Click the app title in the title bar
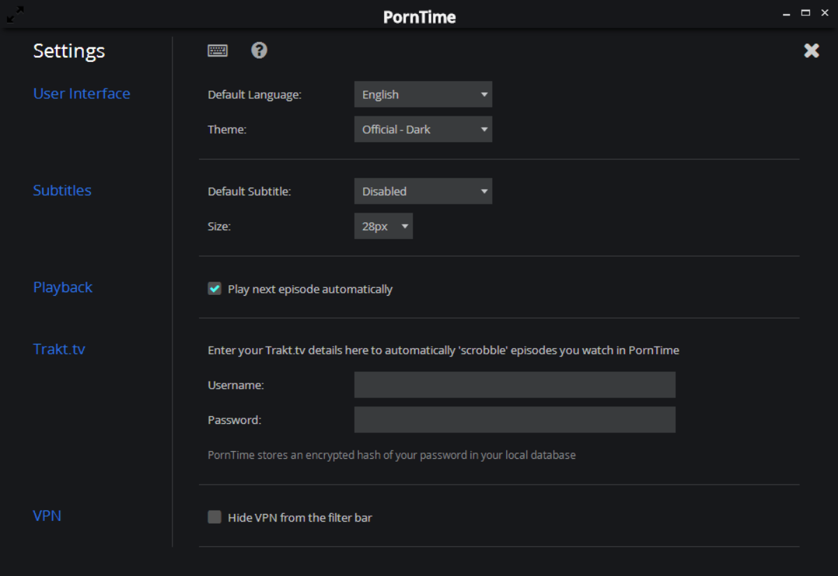This screenshot has height=576, width=838. pos(419,16)
